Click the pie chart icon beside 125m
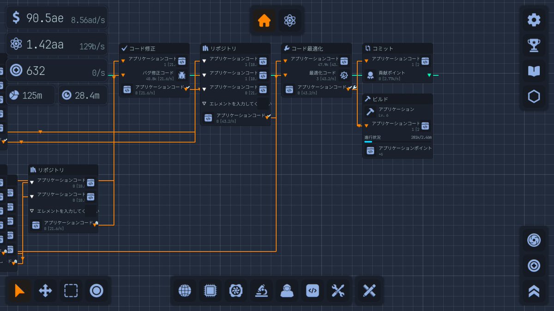554x311 pixels. pyautogui.click(x=14, y=95)
